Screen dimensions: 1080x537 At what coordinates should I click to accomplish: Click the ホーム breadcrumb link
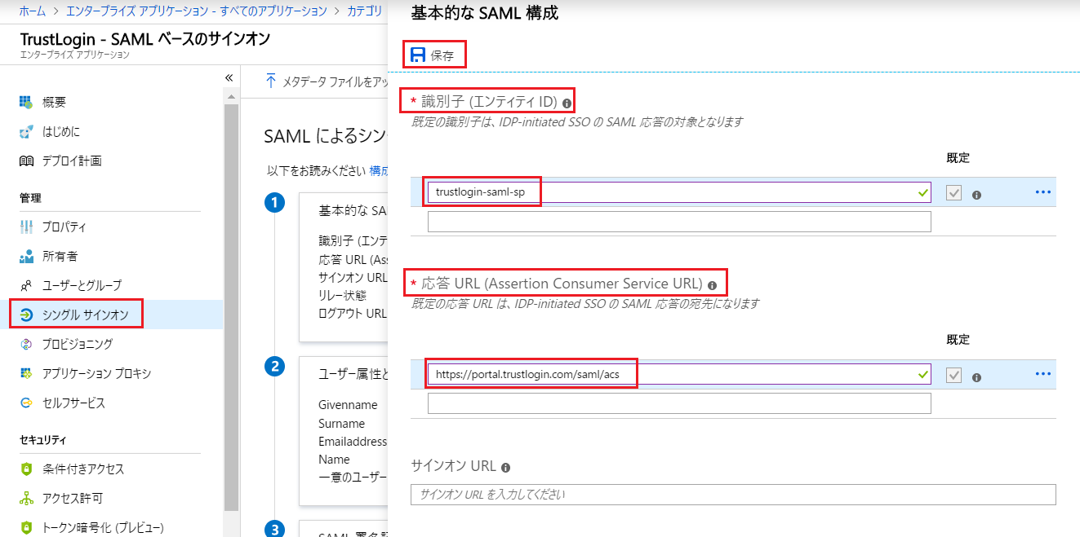(32, 11)
